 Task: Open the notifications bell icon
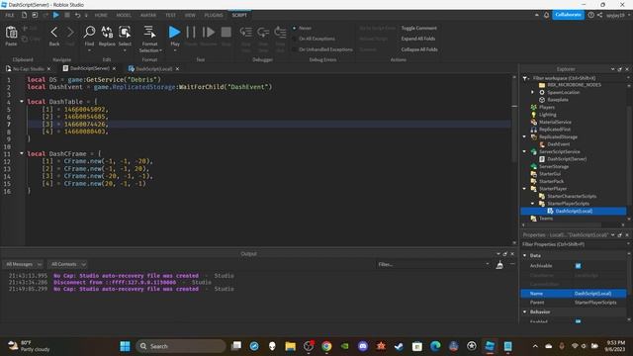click(x=546, y=15)
